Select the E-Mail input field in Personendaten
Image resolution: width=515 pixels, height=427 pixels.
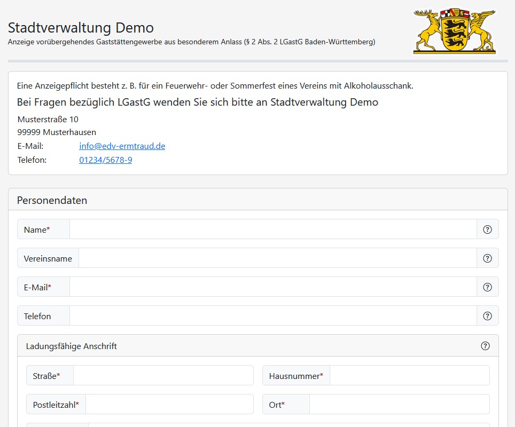pyautogui.click(x=272, y=287)
